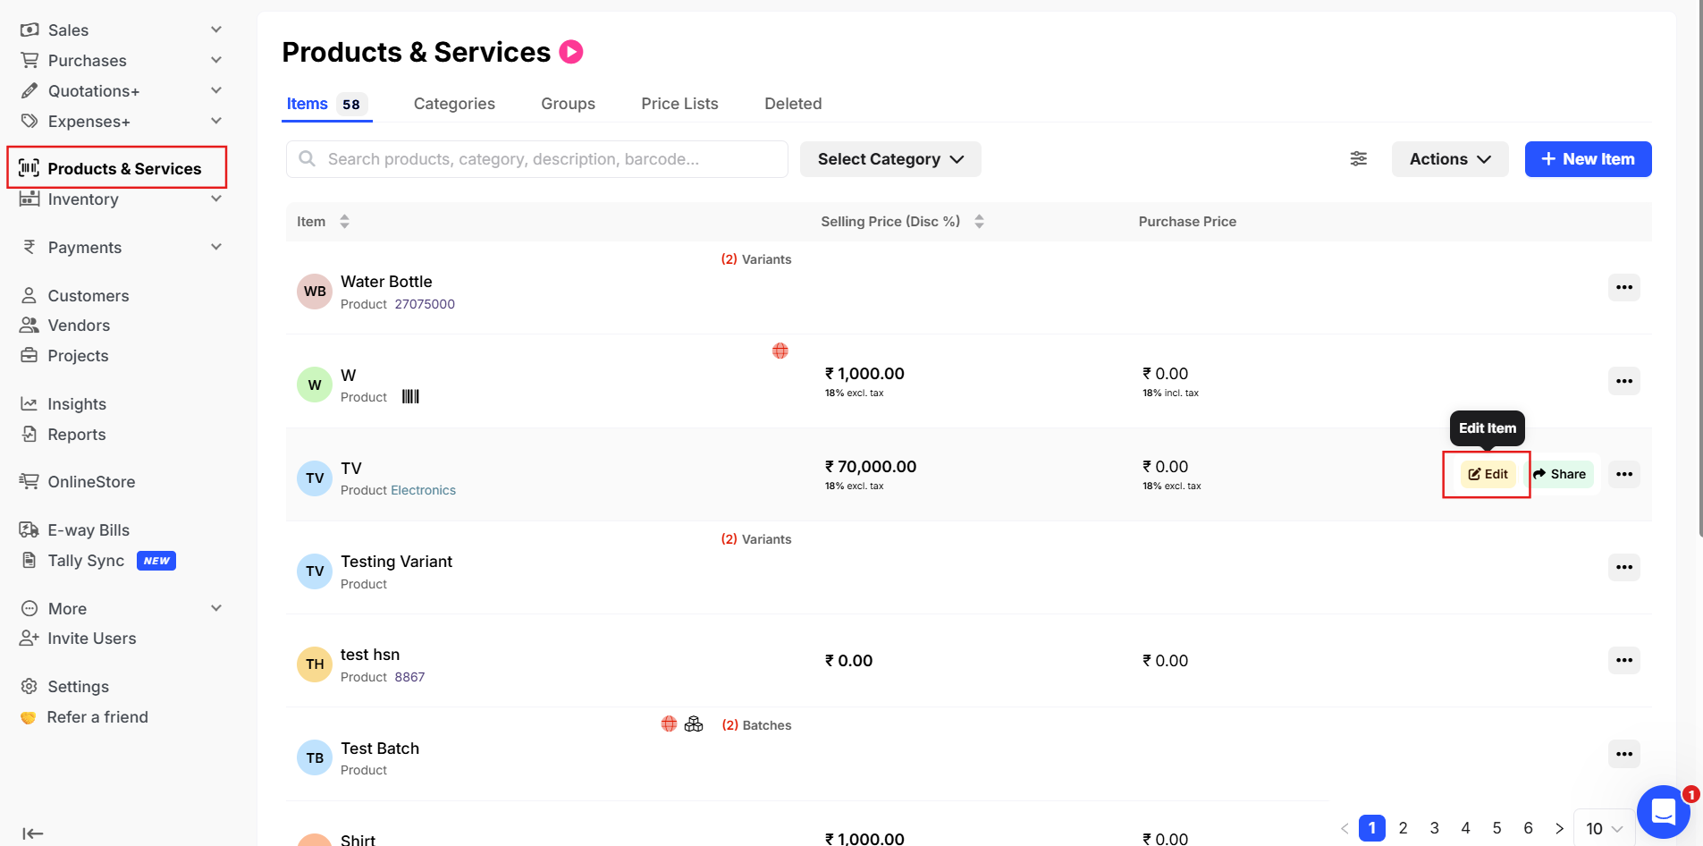Image resolution: width=1703 pixels, height=846 pixels.
Task: Click the filter settings sliders icon
Action: (1358, 159)
